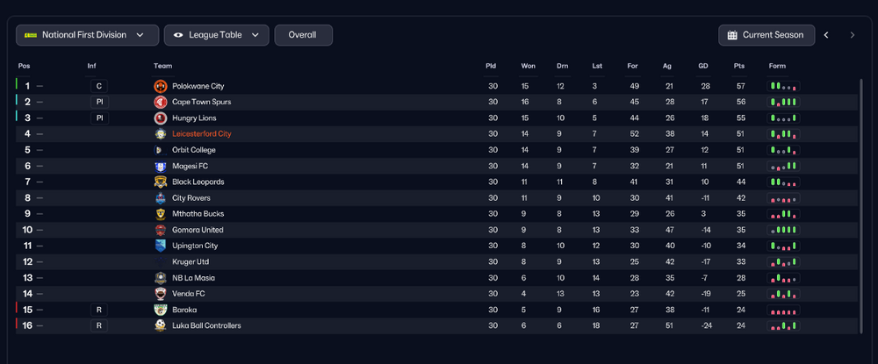The image size is (878, 364).
Task: Go to previous season arrow
Action: click(x=826, y=35)
